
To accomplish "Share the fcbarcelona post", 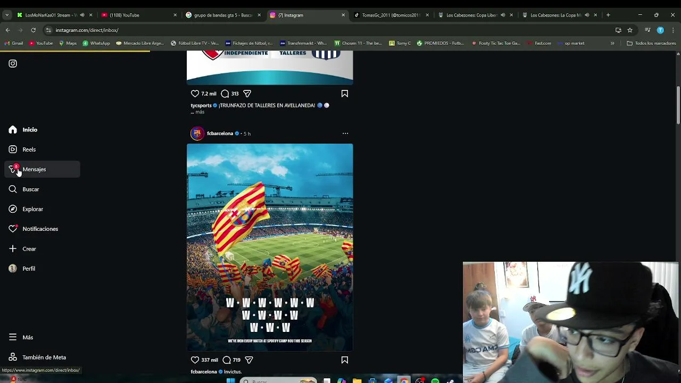I will tap(248, 360).
